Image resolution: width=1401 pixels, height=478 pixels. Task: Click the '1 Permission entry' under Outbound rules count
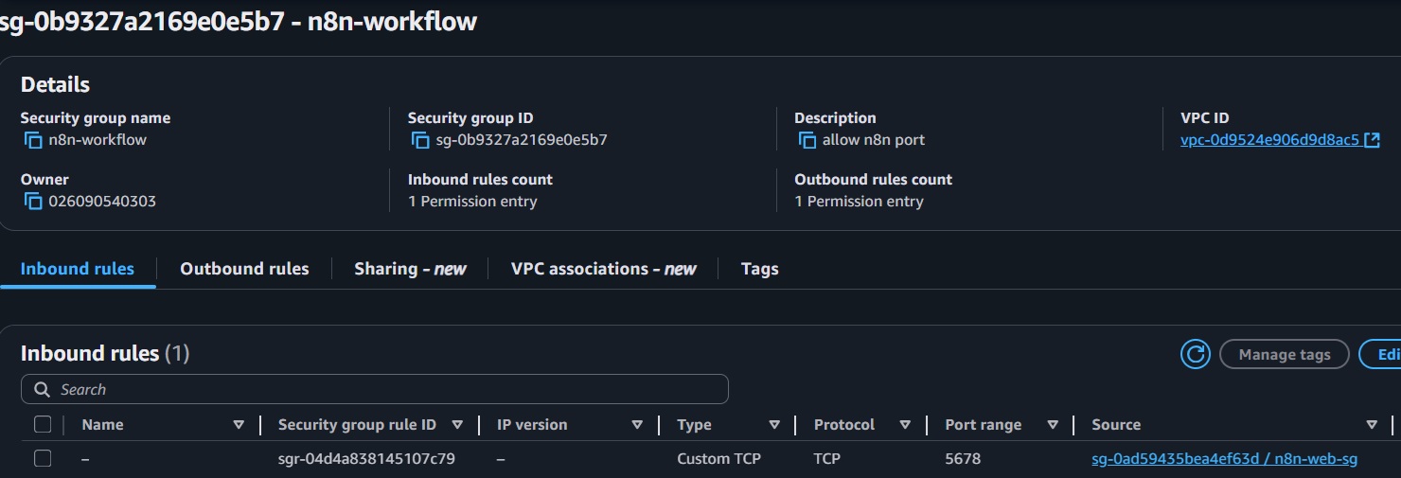click(859, 202)
